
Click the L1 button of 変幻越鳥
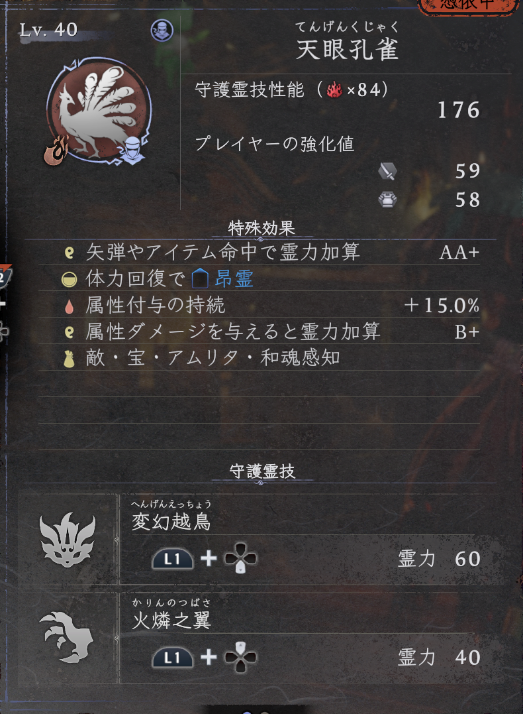172,559
